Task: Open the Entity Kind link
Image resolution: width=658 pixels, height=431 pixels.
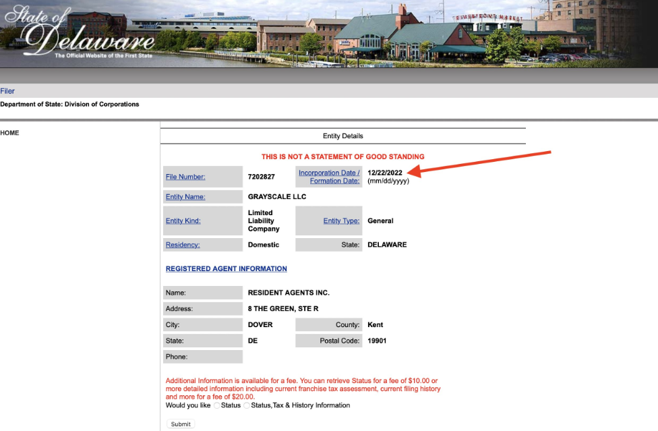Action: 183,221
